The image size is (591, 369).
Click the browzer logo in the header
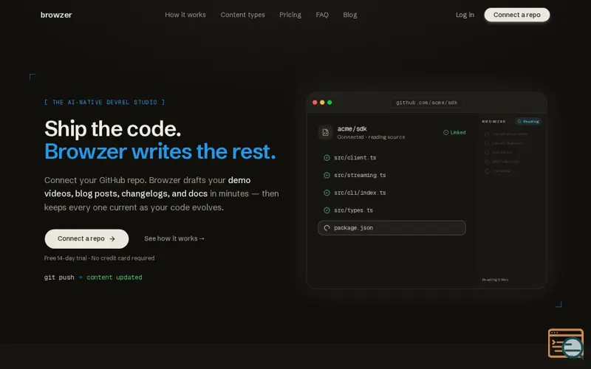click(x=56, y=15)
